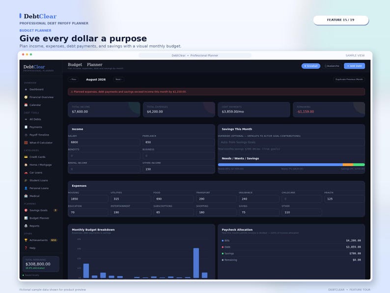The image size is (390, 293).
Task: Open the What-If Calculator icon
Action: 26,143
